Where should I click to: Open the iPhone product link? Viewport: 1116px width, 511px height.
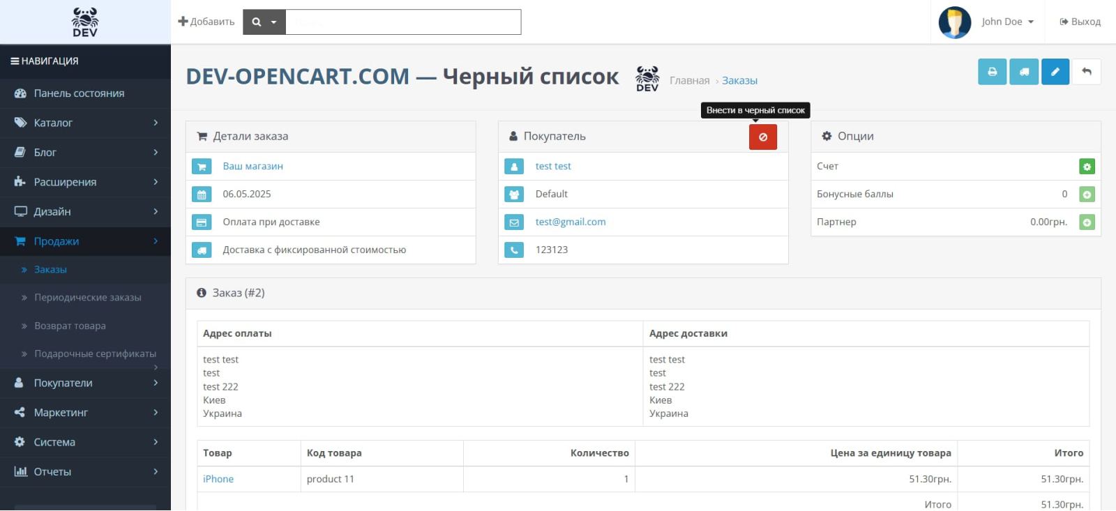218,480
